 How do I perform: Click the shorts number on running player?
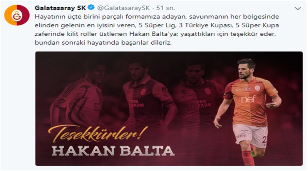coord(264,139)
